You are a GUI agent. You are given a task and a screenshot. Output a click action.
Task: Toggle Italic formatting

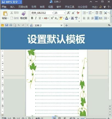(36, 18)
